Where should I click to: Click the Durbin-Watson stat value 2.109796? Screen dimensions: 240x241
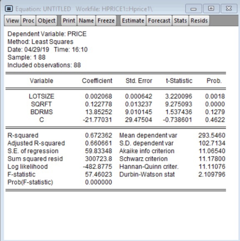click(212, 175)
